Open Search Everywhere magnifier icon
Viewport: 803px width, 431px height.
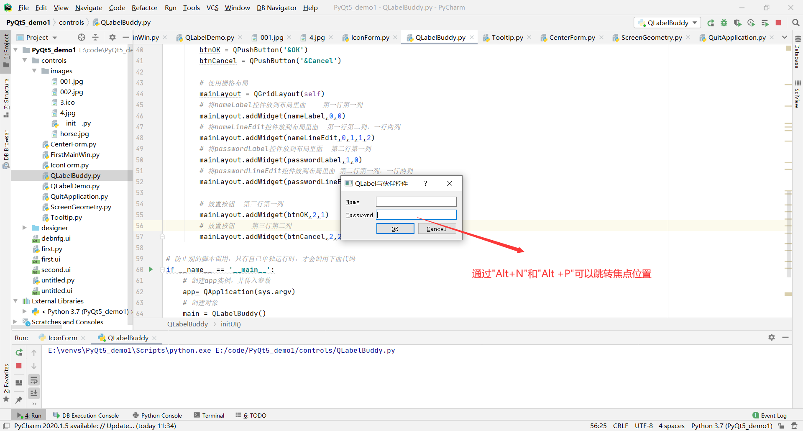pos(796,23)
